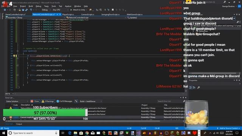Viewport: 242px width, 136px height.
Task: Open File Explorer from the taskbar
Action: click(75, 133)
